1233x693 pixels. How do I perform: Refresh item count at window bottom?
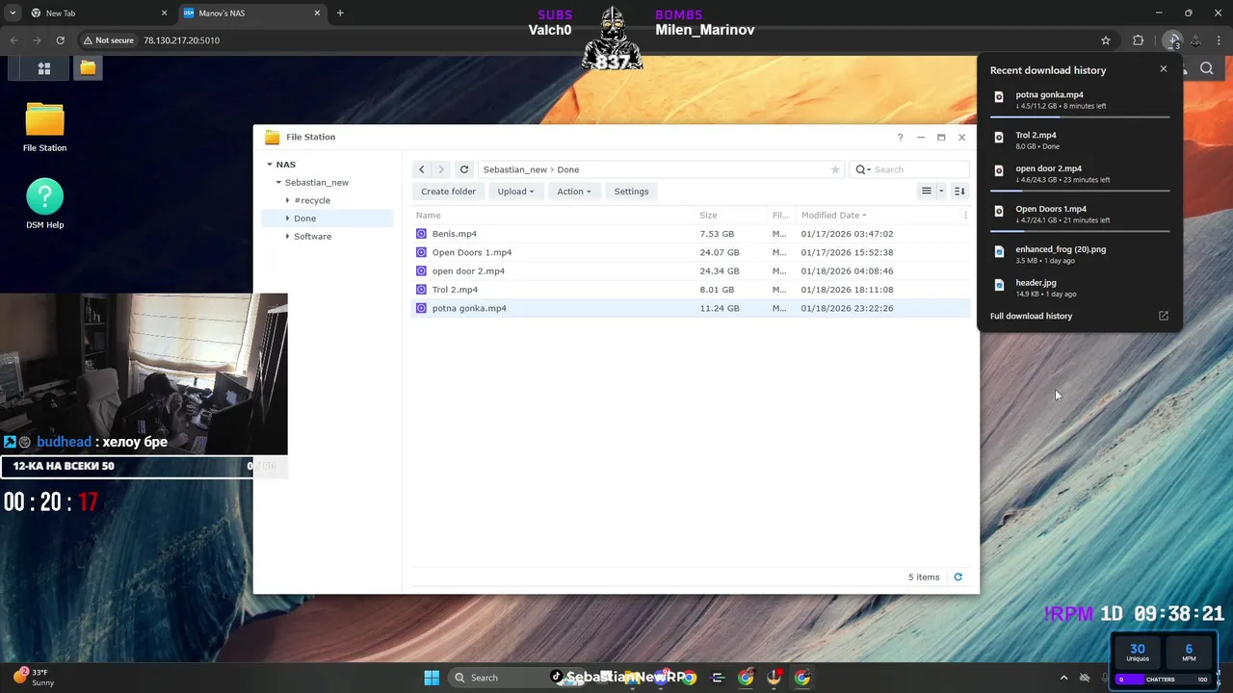[958, 577]
